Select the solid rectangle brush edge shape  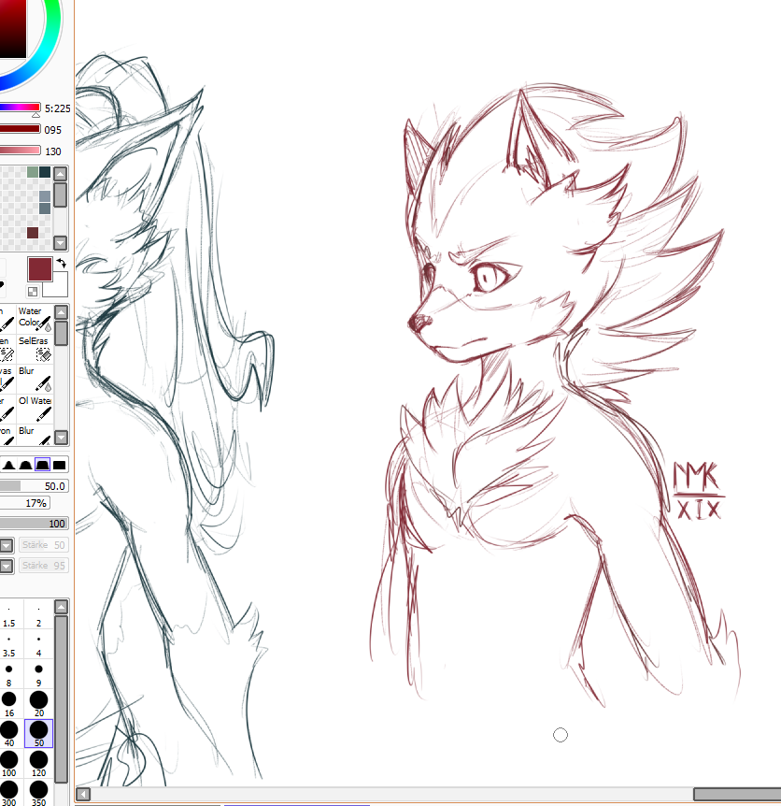[59, 466]
